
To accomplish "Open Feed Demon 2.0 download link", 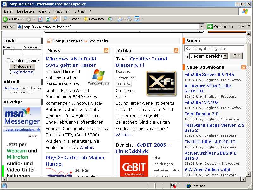I will click(x=201, y=114).
